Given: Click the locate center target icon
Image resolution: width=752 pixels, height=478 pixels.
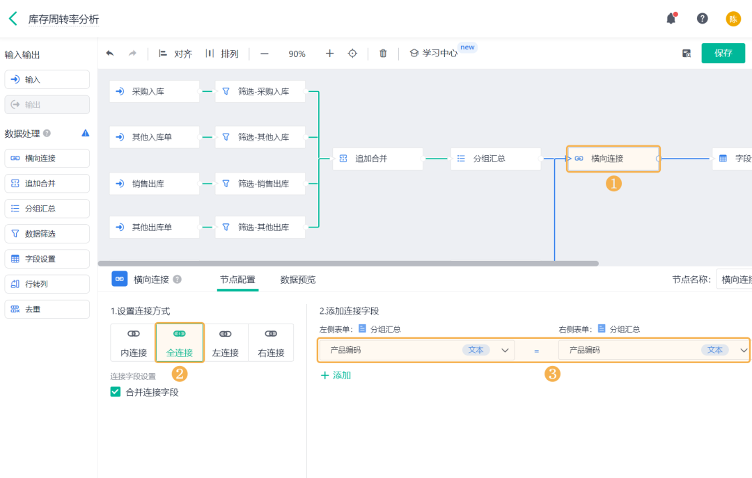Looking at the screenshot, I should click(352, 54).
